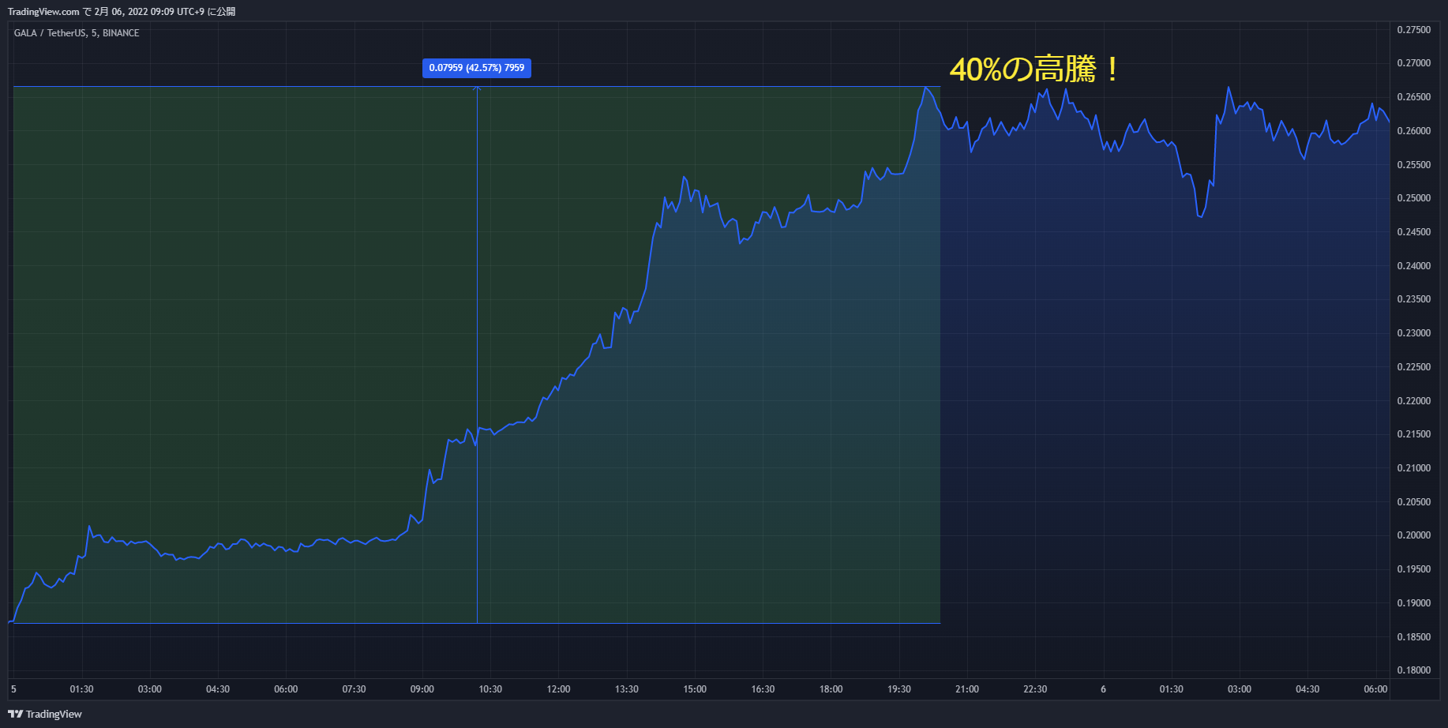
Task: Click the 0.19500 price axis label
Action: 1413,569
